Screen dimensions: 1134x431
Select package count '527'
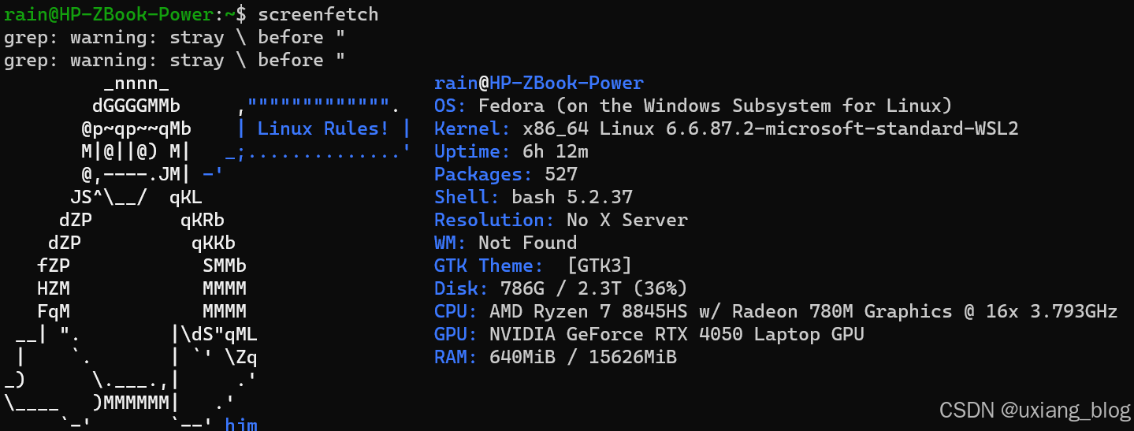pos(561,174)
